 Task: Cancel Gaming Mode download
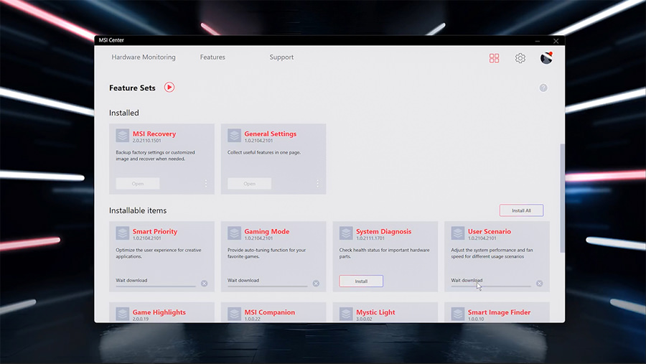click(x=316, y=284)
